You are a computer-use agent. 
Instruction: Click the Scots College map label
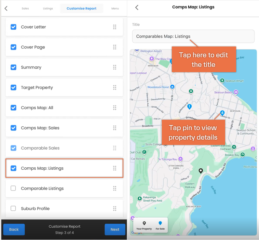154,144
